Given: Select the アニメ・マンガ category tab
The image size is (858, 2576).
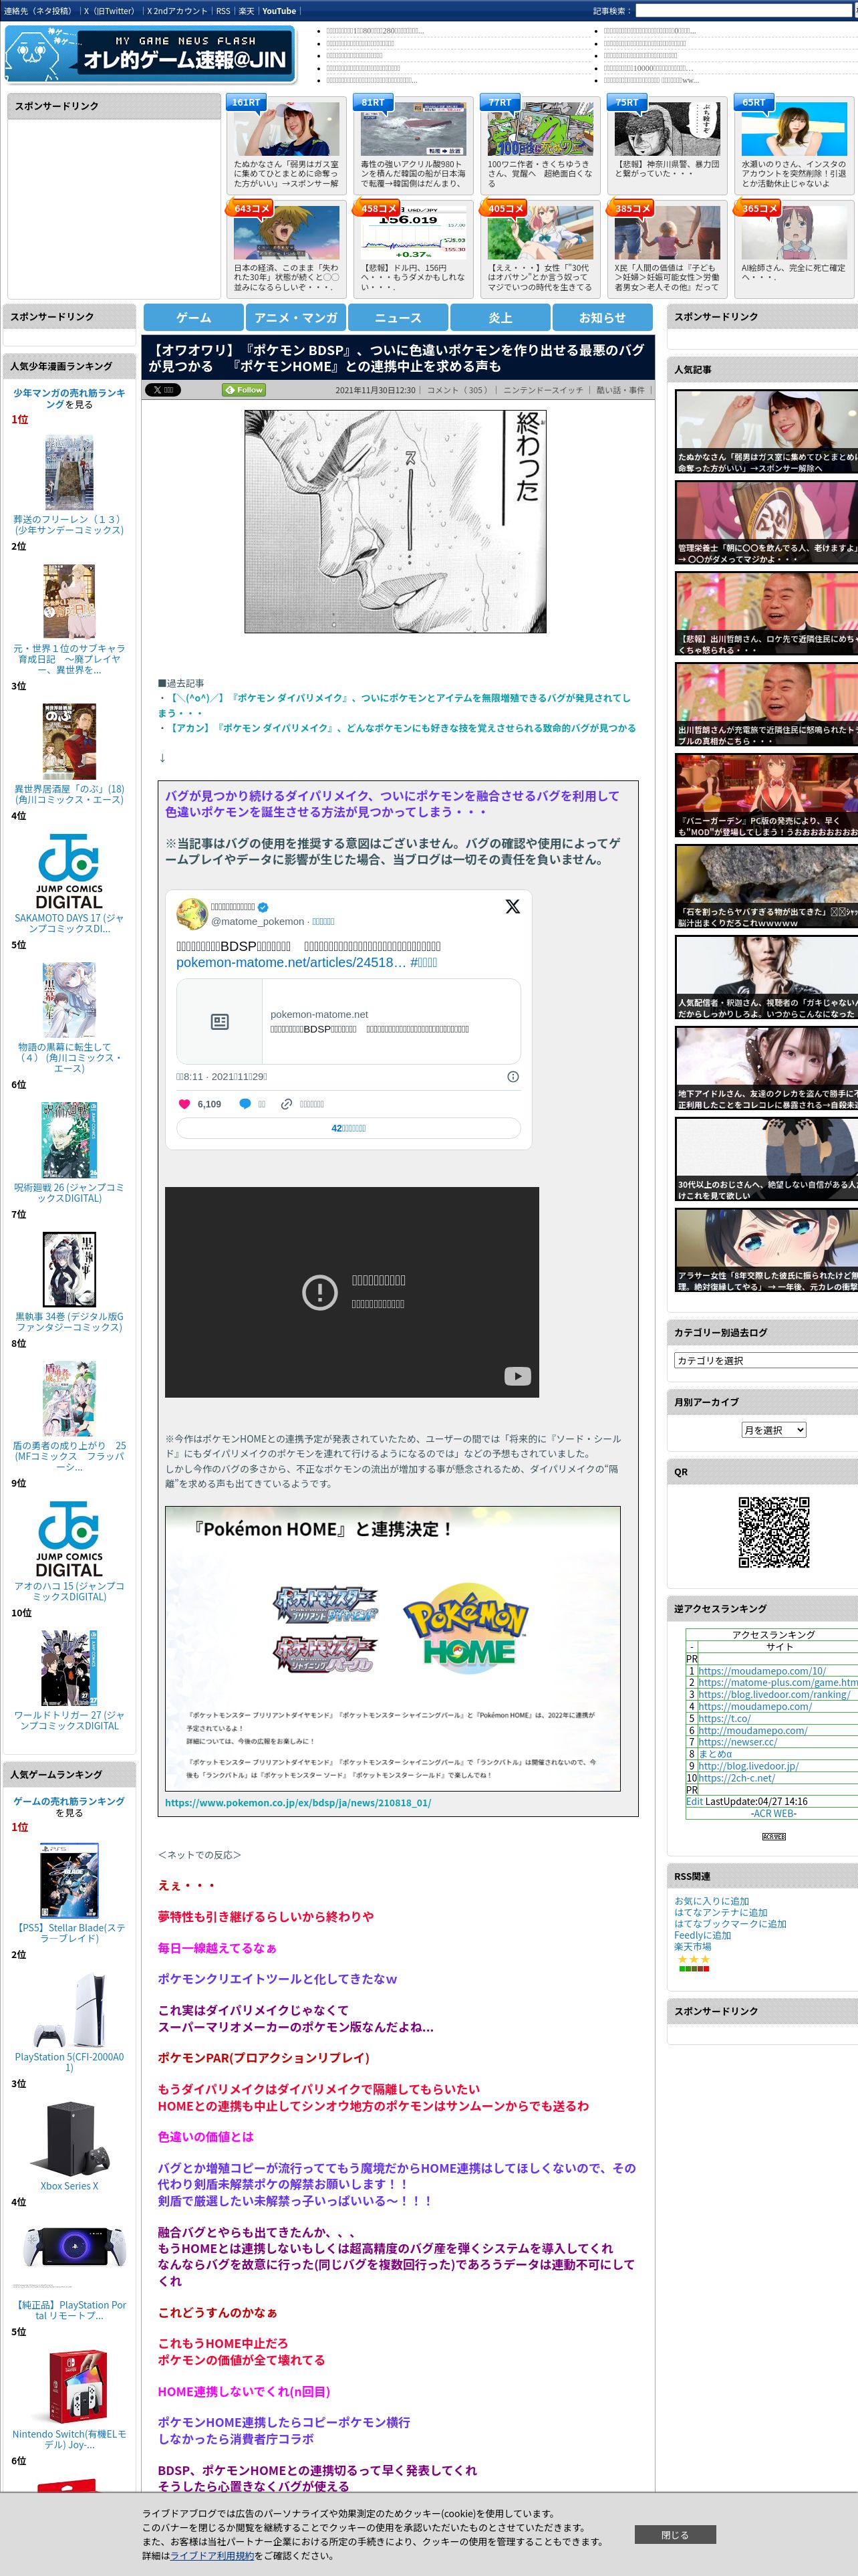Looking at the screenshot, I should coord(295,317).
